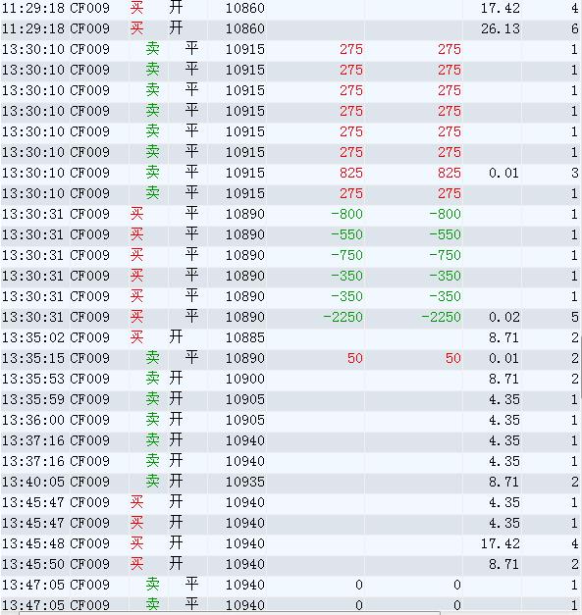Click the 0.02 fee cell at 13:30:31
Image resolution: width=582 pixels, height=615 pixels.
point(503,317)
